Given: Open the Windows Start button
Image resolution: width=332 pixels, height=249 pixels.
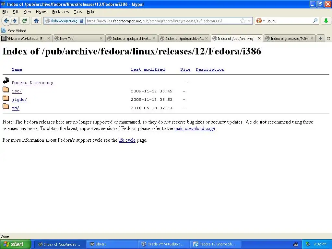Looking at the screenshot, I should point(15,244).
